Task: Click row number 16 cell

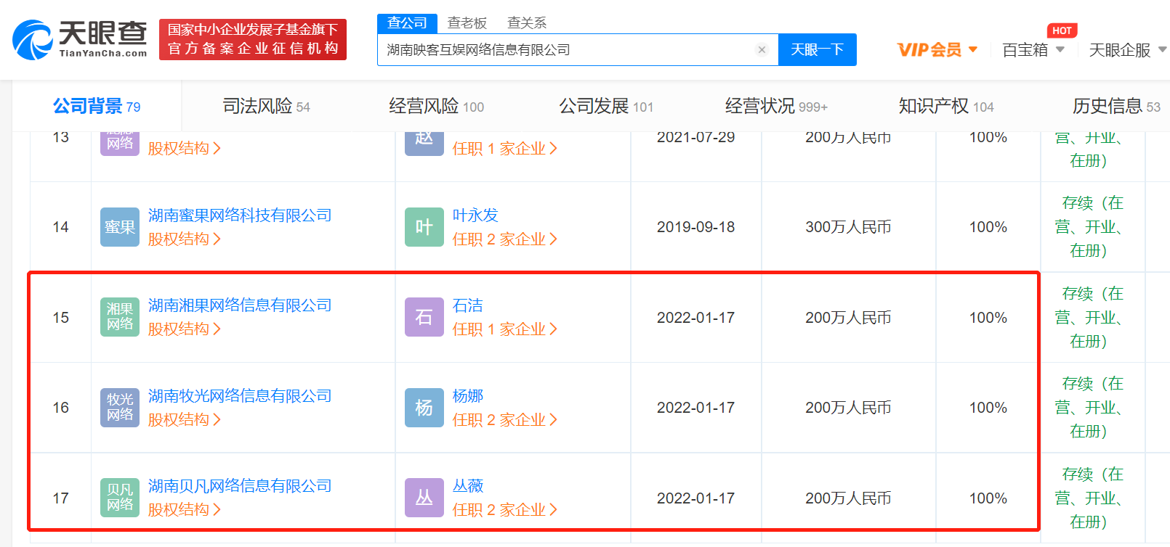Action: point(61,408)
